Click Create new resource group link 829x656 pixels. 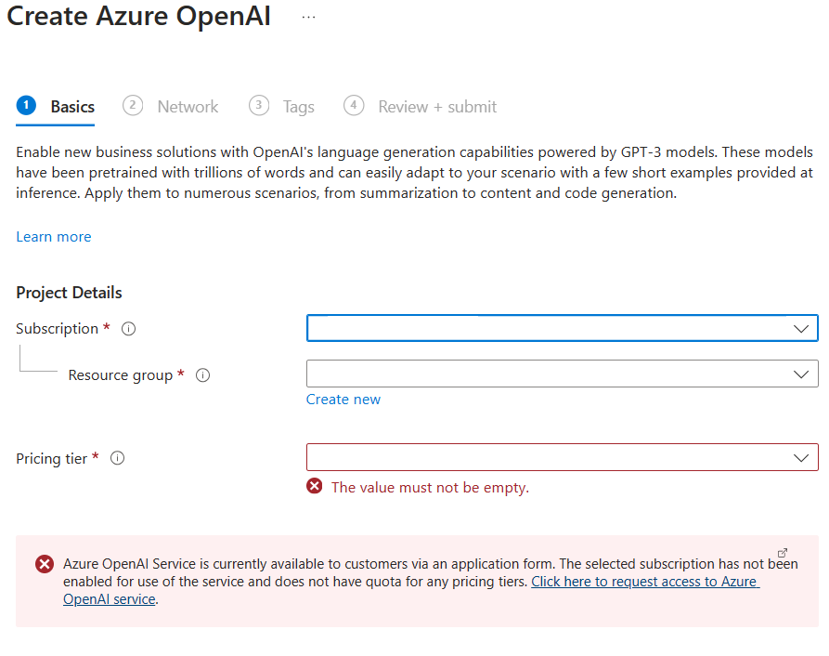point(343,400)
